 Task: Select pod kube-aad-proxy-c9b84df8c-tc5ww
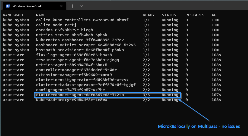(72, 100)
